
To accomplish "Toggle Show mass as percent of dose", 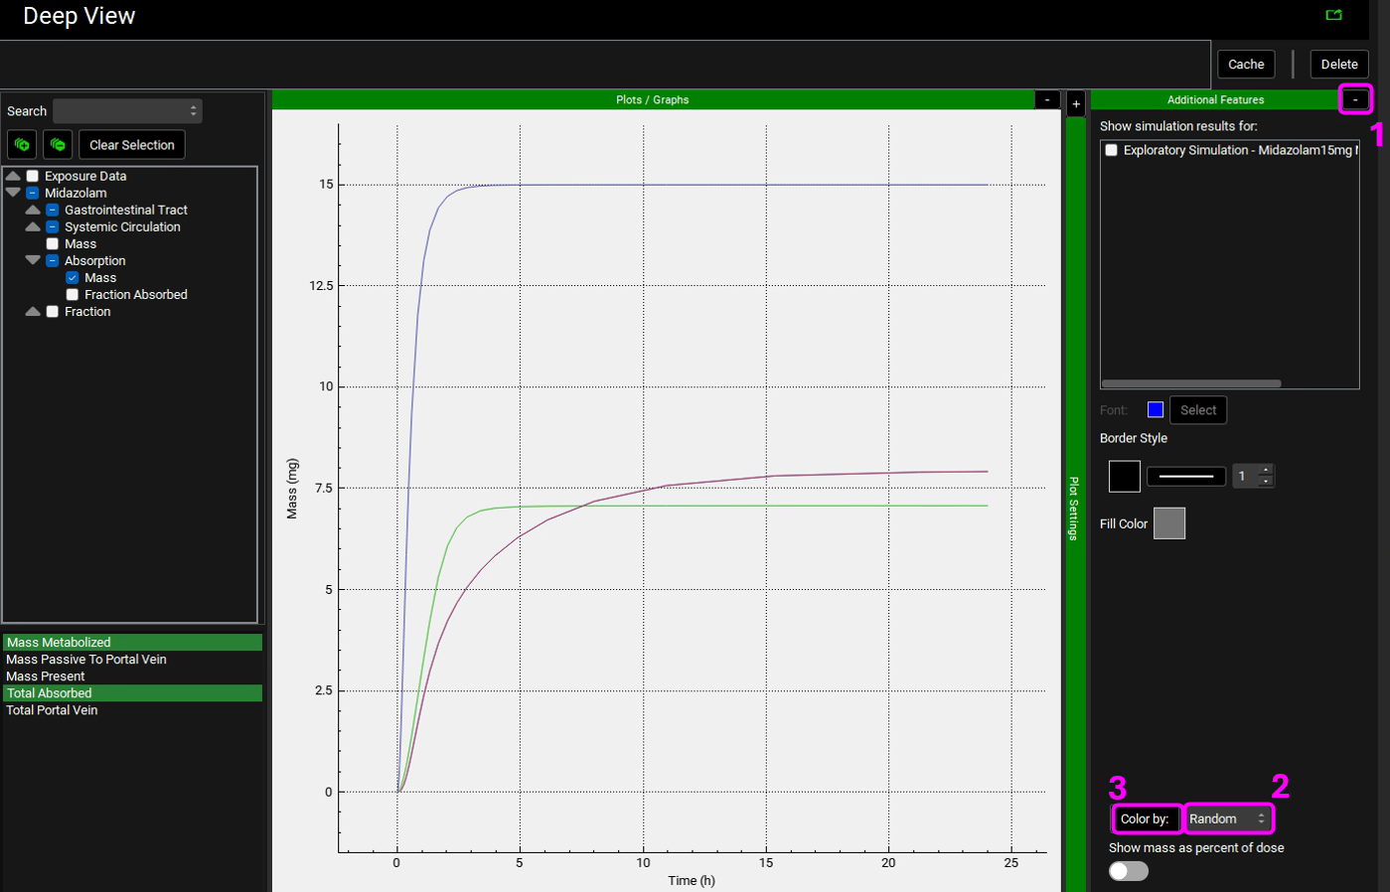I will (1129, 871).
